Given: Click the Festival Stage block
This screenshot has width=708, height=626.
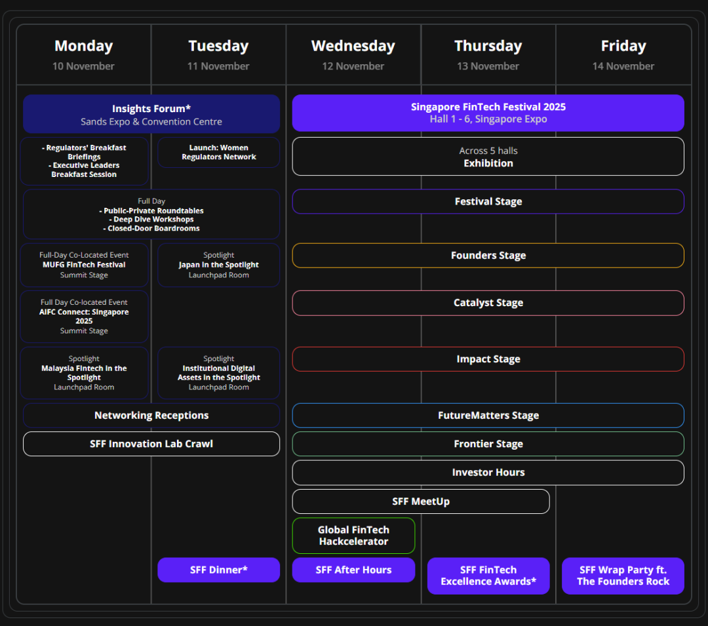Looking at the screenshot, I should (488, 202).
